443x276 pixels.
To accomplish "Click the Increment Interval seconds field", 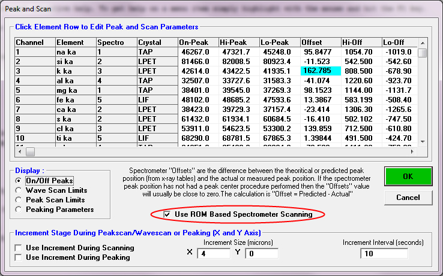I will pyautogui.click(x=384, y=253).
